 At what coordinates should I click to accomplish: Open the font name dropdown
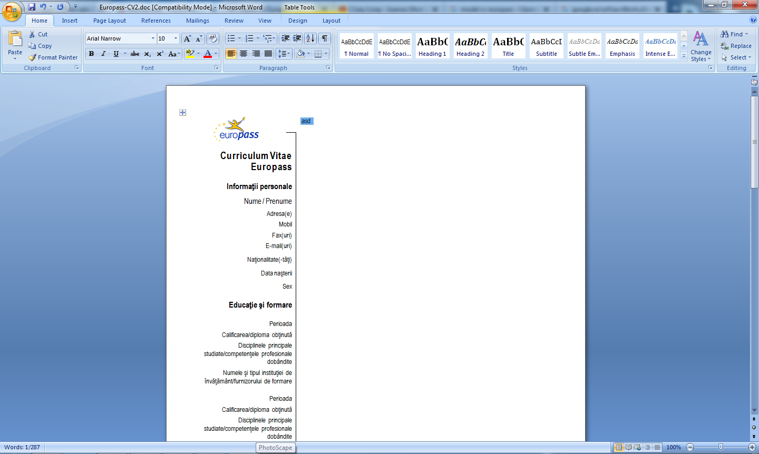[153, 38]
